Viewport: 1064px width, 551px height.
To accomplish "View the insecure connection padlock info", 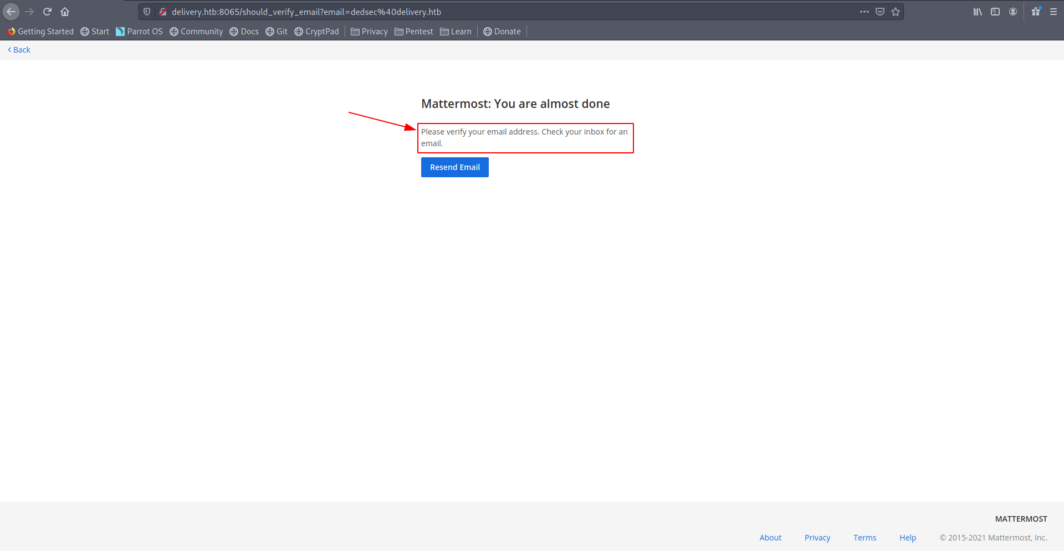I will tap(163, 12).
